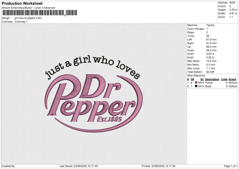Click the 'Purple' description in row 1
Screen dimensions: 239x169
pyautogui.click(x=209, y=83)
